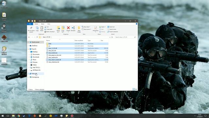Select the Skyrim desktop shortcut
The height and width of the screenshot is (118, 209).
pos(4,28)
